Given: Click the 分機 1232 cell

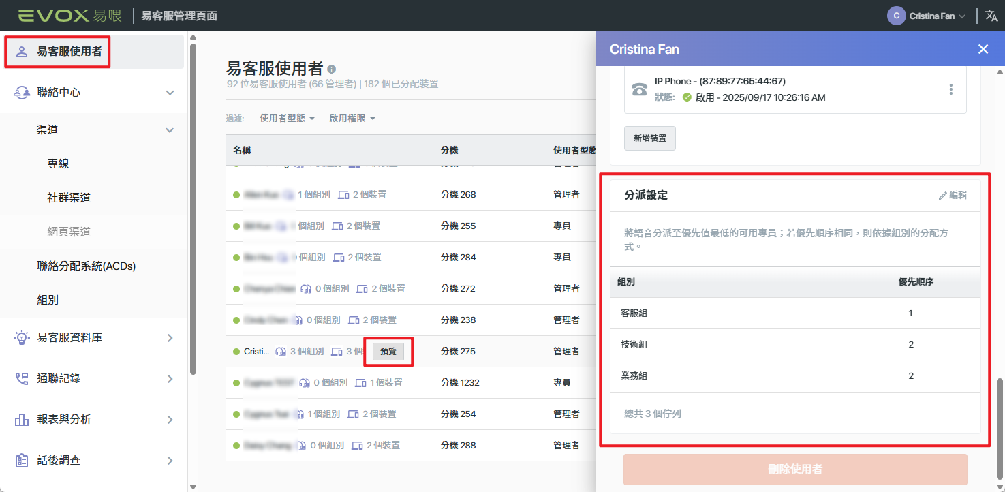Looking at the screenshot, I should [461, 383].
